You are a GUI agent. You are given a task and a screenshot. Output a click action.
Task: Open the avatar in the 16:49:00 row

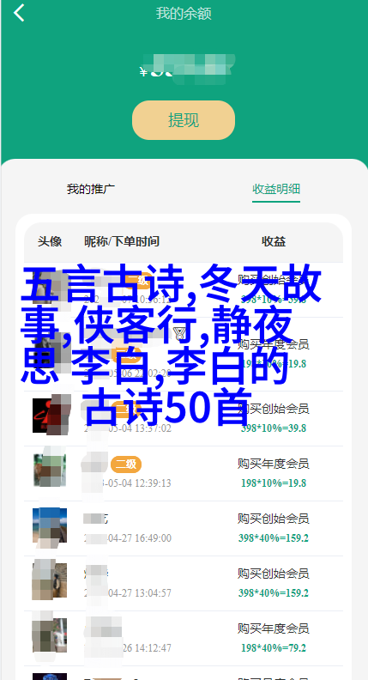pos(50,525)
